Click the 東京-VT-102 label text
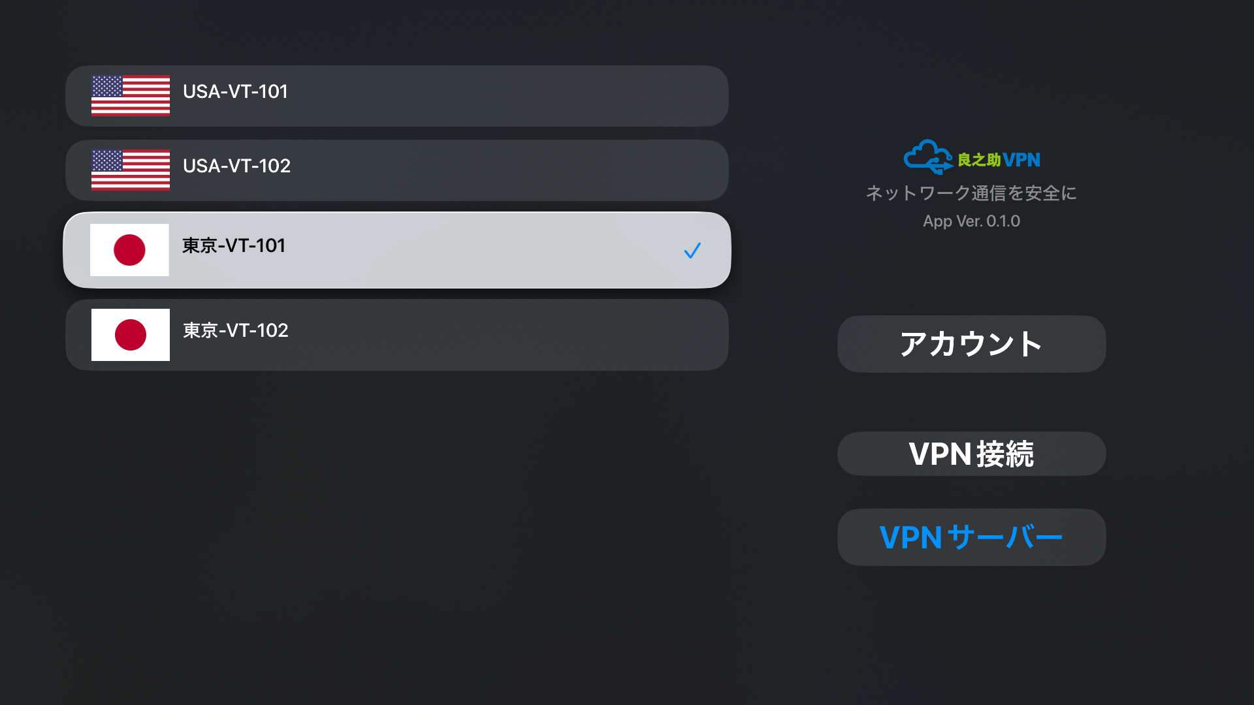This screenshot has width=1254, height=705. [236, 330]
